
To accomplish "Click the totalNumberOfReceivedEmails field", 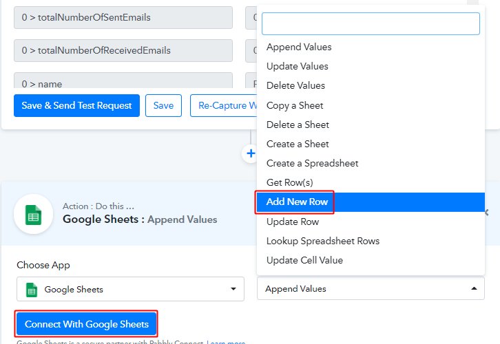I will tap(123, 51).
